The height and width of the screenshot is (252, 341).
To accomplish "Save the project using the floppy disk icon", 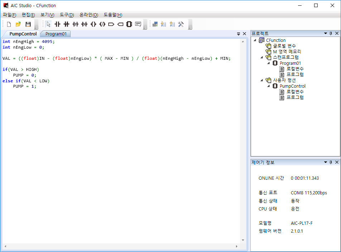I will coord(28,24).
